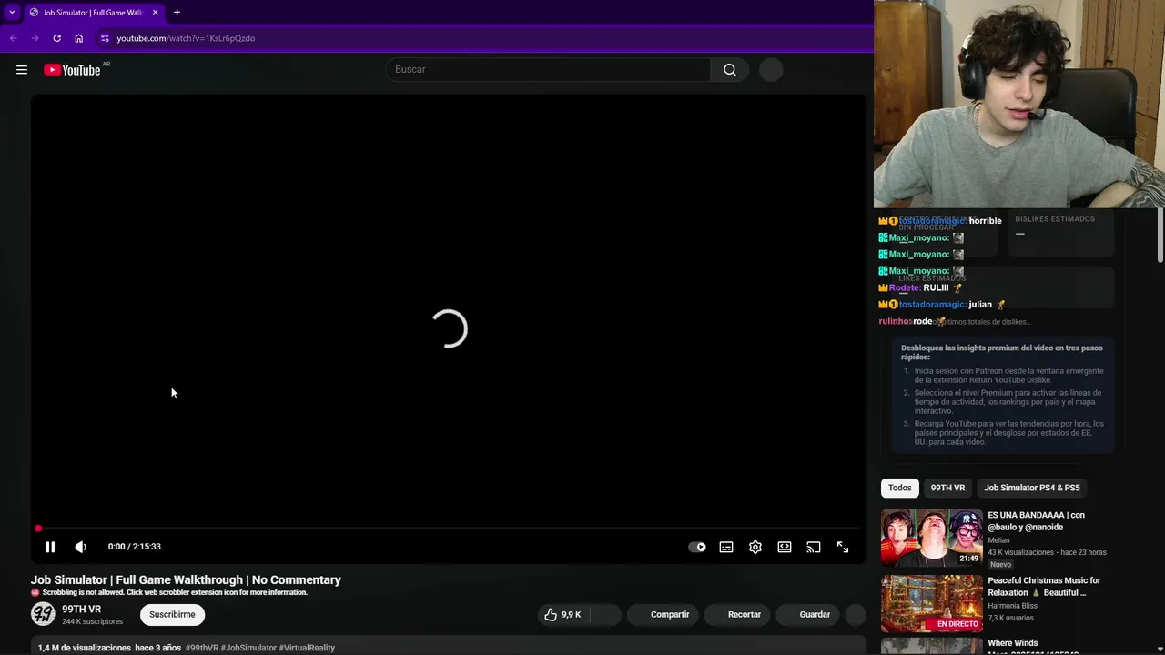
Task: Open the tab search dropdown arrow
Action: pyautogui.click(x=12, y=12)
